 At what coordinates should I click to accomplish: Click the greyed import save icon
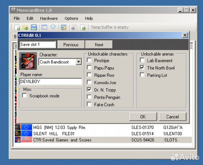(74, 28)
